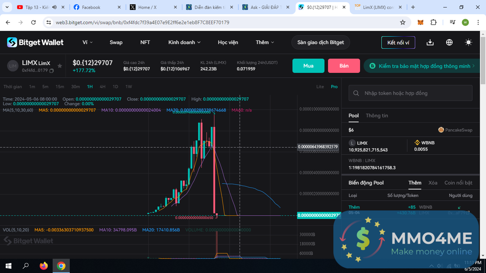Select the 1W chart interval
The height and width of the screenshot is (273, 486).
(x=128, y=87)
